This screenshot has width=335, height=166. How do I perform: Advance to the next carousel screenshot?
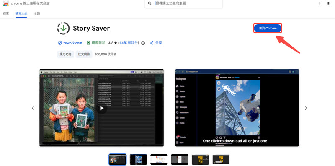click(x=306, y=108)
